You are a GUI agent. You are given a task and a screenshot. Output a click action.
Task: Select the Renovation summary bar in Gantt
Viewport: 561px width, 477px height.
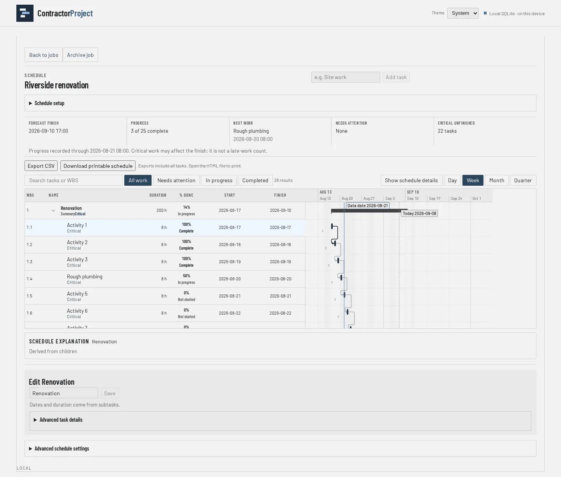(369, 211)
